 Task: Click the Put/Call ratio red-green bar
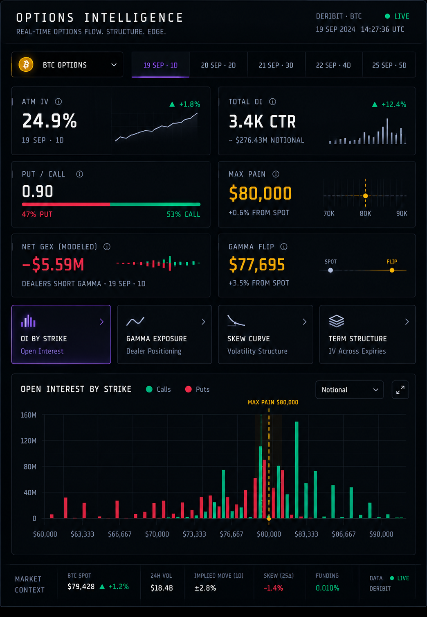coord(111,204)
